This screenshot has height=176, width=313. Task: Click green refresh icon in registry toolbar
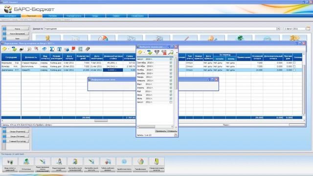pos(14,49)
